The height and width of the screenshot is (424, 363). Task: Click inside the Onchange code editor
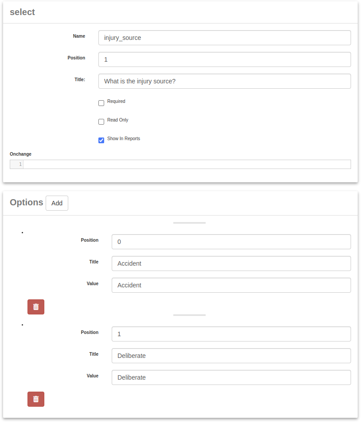(186, 165)
